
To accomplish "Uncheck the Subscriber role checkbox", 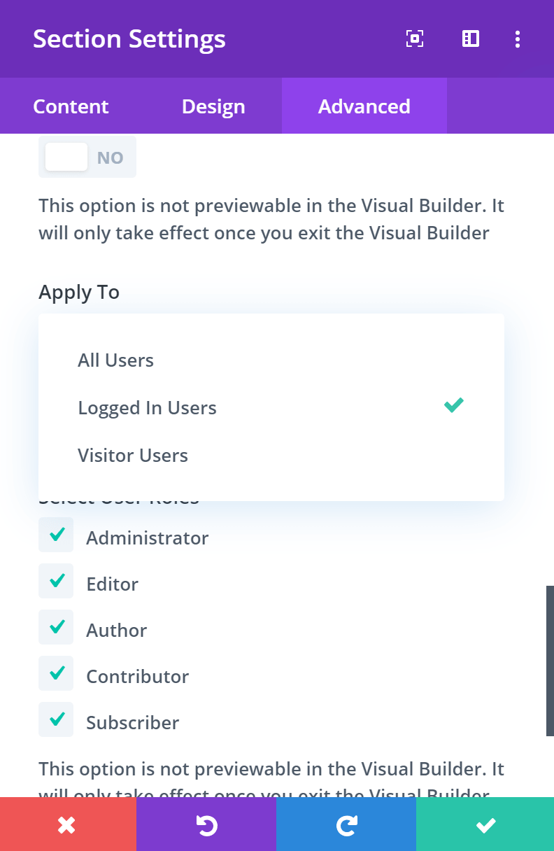I will tap(56, 719).
